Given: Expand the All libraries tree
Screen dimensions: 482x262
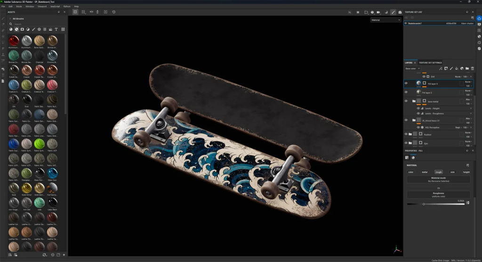Looking at the screenshot, I should (10, 19).
